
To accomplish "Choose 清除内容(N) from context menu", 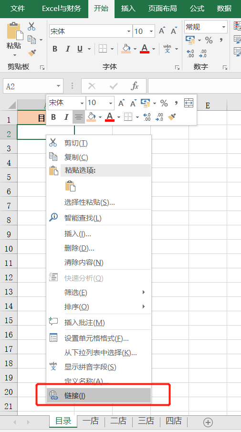I will point(99,262).
